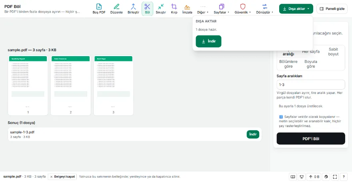Expand the Sayfalar dropdown menu
Screen dimensions: 352x182
coord(221,9)
